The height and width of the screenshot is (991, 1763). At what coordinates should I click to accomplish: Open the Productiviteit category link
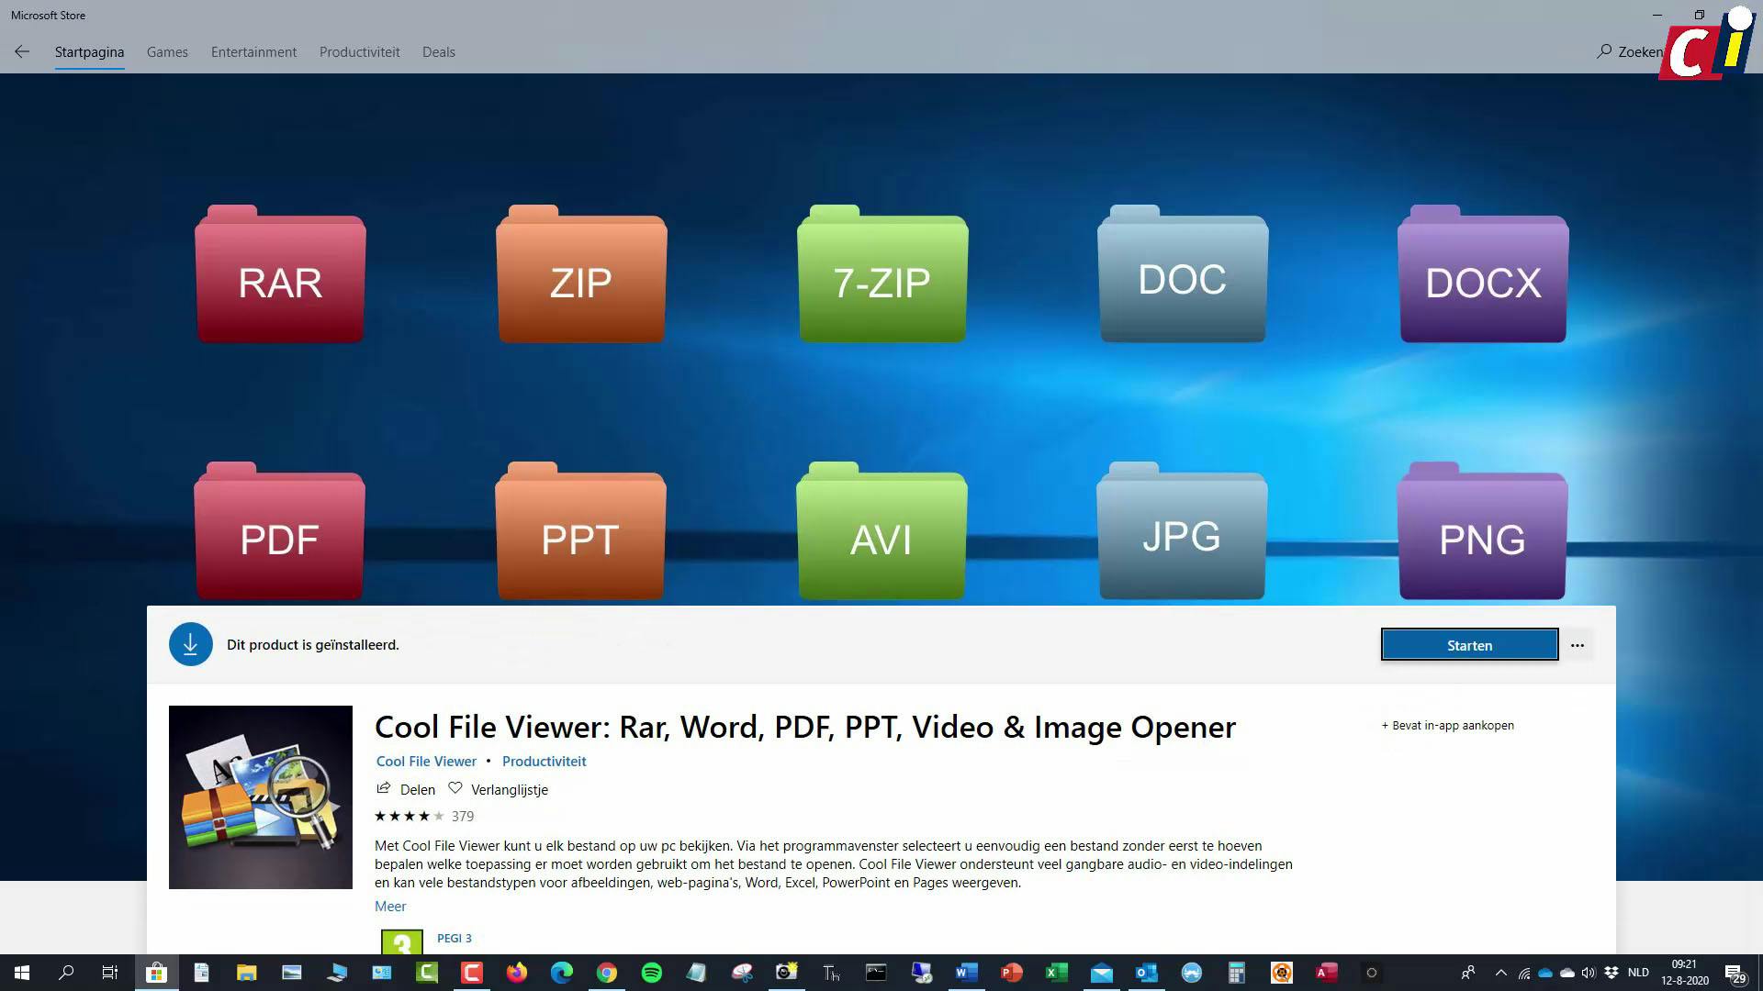tap(544, 761)
